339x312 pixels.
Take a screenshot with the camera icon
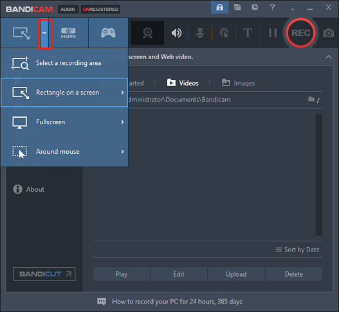click(329, 33)
